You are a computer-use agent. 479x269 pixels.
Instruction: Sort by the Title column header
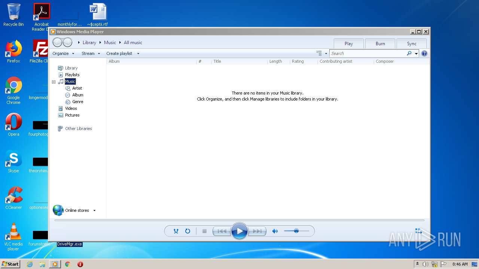pos(239,61)
